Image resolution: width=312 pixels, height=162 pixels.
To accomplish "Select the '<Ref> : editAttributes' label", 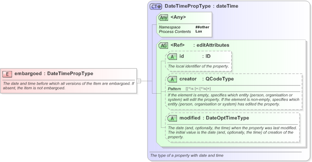I will pyautogui.click(x=200, y=45).
